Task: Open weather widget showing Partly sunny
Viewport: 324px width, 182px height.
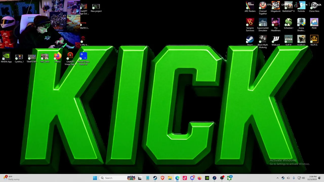Action: coord(11,178)
